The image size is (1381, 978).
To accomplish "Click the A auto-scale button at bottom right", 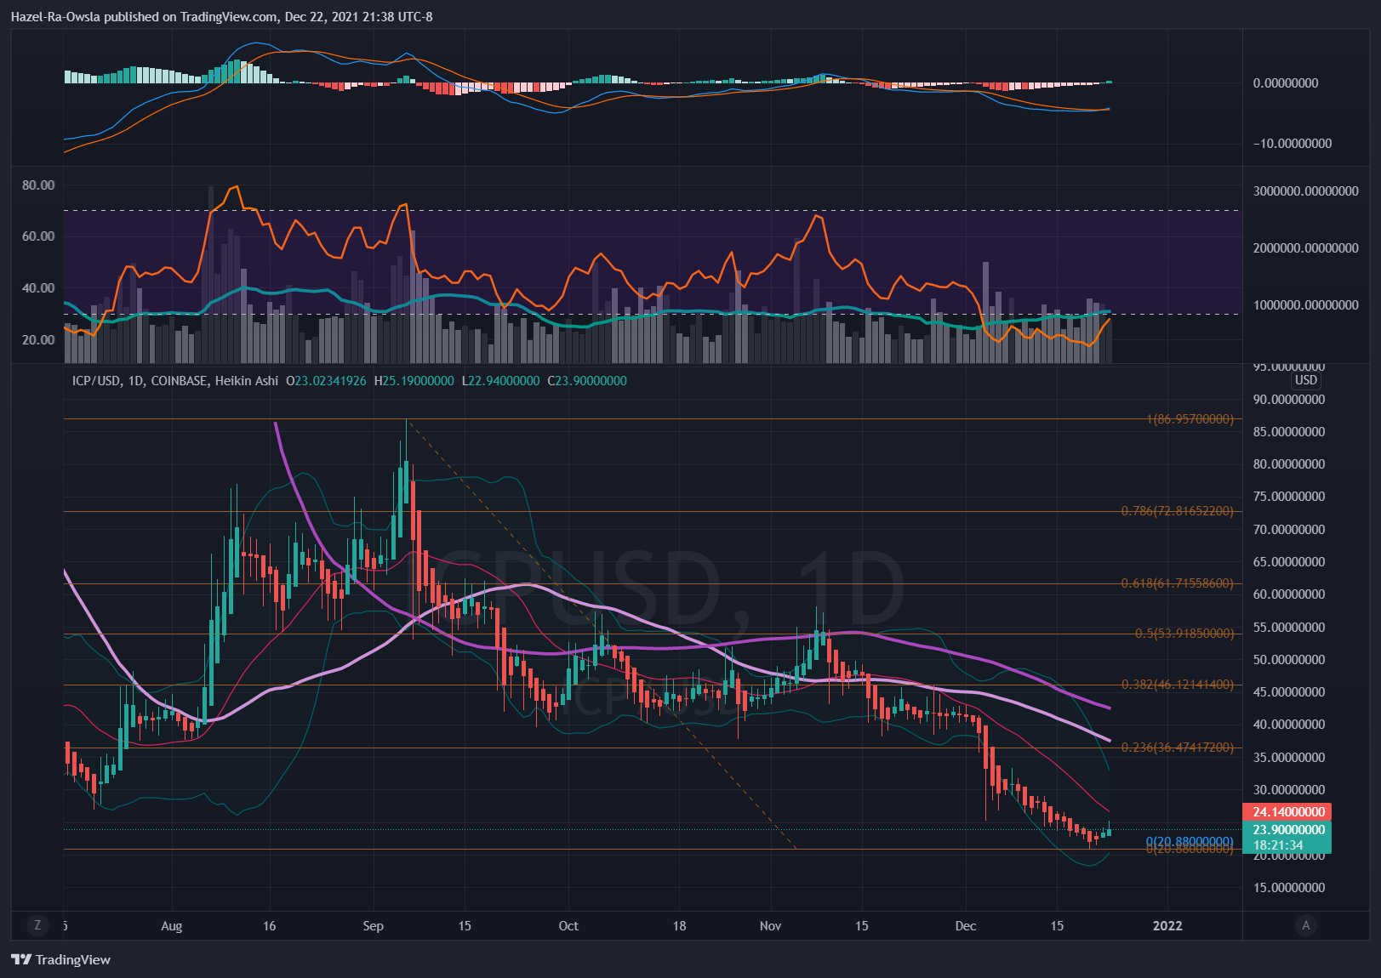I will click(1306, 925).
